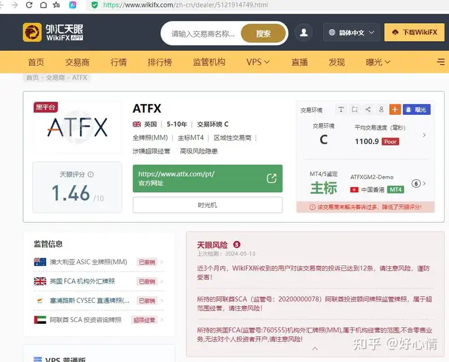Expand the VPS menu dropdown
The height and width of the screenshot is (362, 449).
[258, 62]
